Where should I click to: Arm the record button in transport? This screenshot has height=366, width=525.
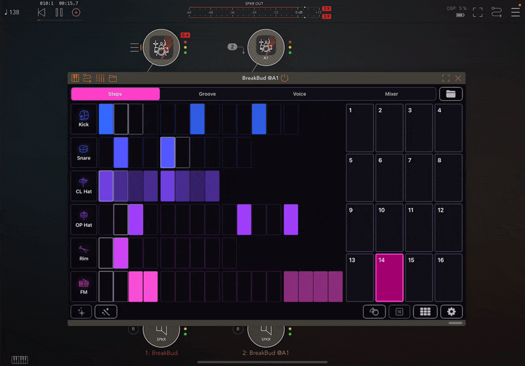pyautogui.click(x=76, y=12)
